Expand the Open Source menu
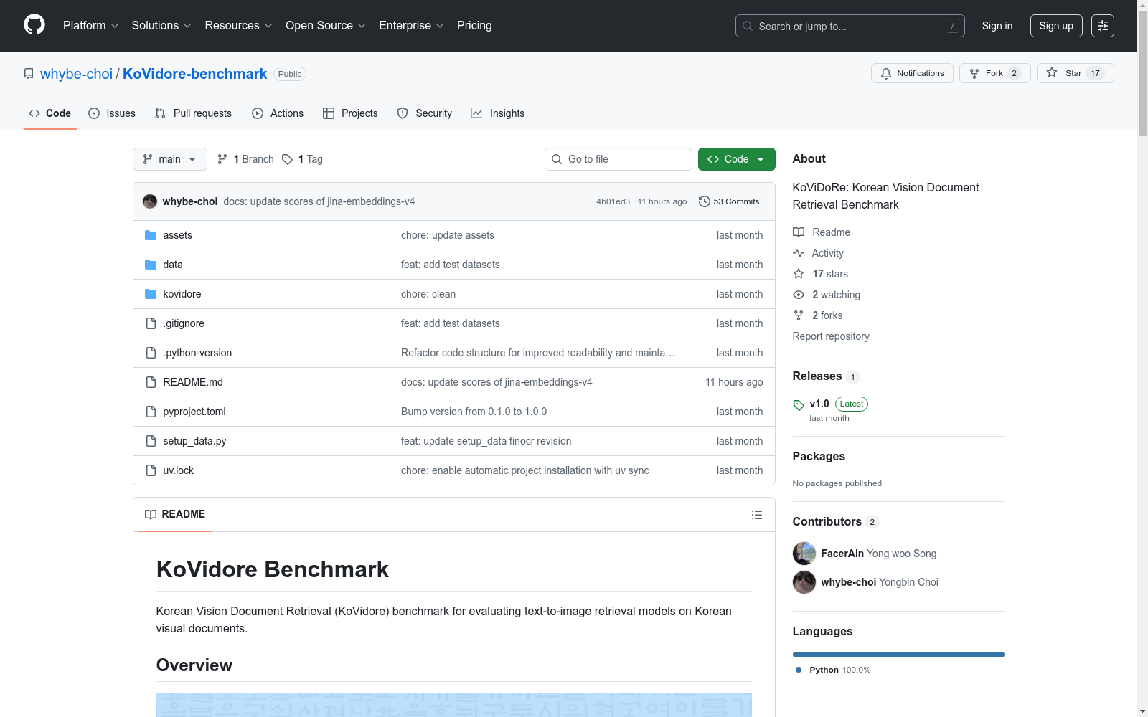 coord(326,26)
